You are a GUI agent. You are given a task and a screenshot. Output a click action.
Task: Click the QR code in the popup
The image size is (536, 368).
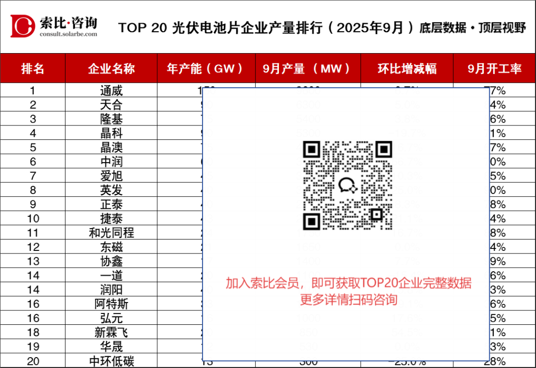click(x=347, y=185)
